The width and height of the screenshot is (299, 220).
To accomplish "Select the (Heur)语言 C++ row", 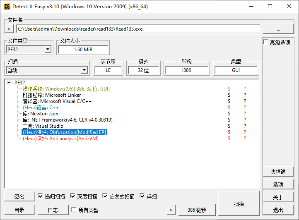I will (x=41, y=108).
